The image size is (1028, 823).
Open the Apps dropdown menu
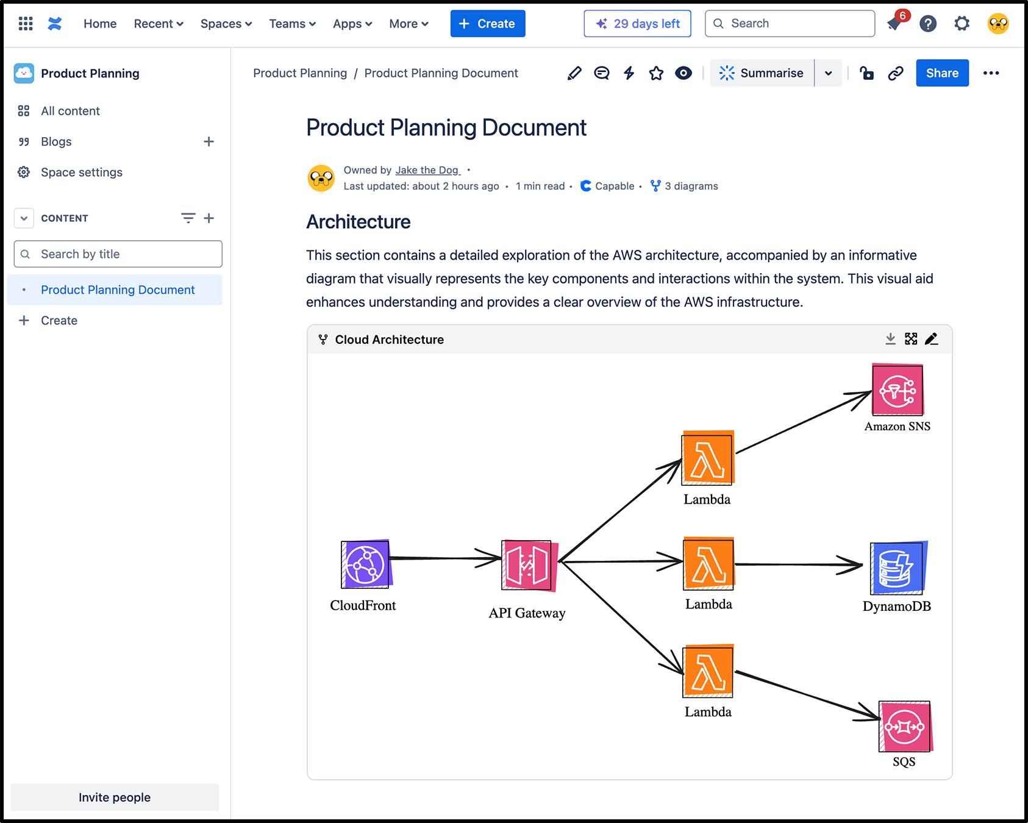click(352, 24)
